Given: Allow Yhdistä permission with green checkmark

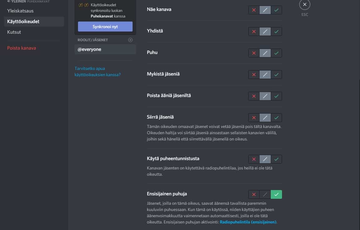Looking at the screenshot, I should click(276, 32).
